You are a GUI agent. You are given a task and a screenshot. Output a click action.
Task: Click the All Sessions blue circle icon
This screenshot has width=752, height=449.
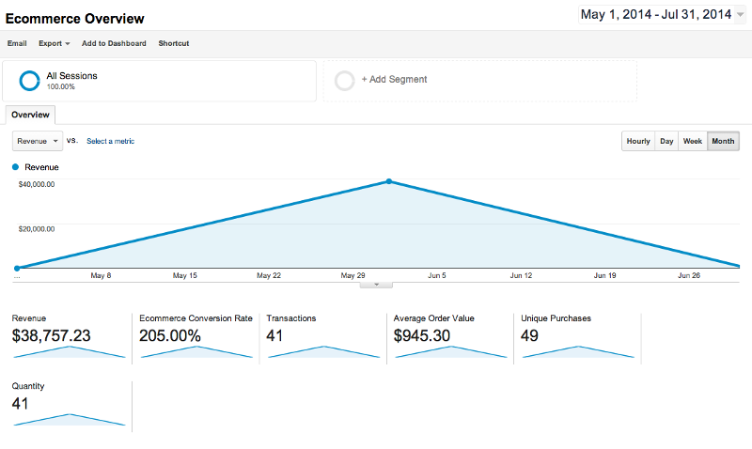[29, 81]
